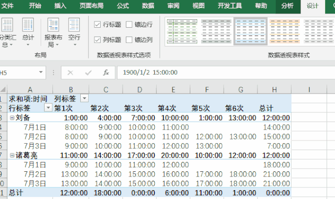This screenshot has height=199, width=335.
Task: Select the 第3次 column label cell
Action: [x=139, y=108]
